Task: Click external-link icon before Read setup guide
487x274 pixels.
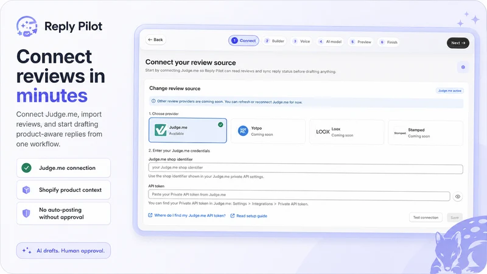Action: click(233, 216)
